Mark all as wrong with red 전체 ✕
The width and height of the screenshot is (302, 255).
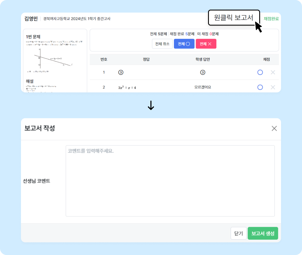pyautogui.click(x=206, y=44)
